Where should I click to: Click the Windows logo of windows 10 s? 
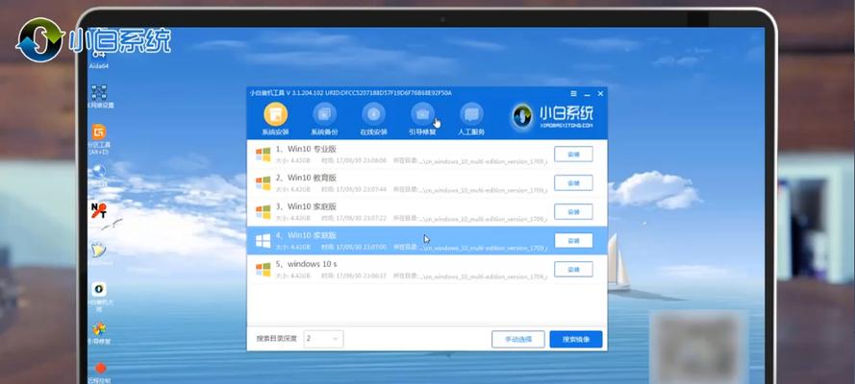[263, 269]
